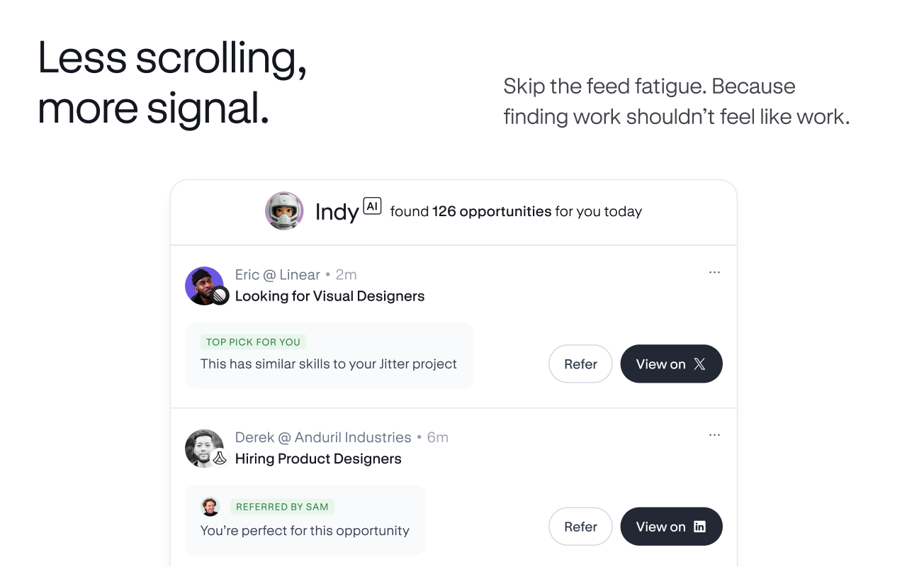Click the "TOP PICK FOR YOU" tag
Viewport: 907px width, 567px height.
tap(253, 342)
